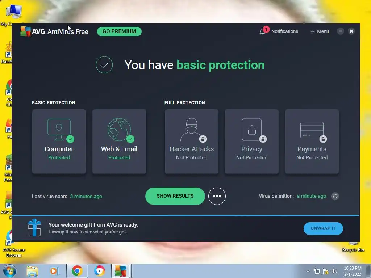Viewport: 371px width, 278px height.
Task: Click the UNWRAP IT button
Action: 323,228
